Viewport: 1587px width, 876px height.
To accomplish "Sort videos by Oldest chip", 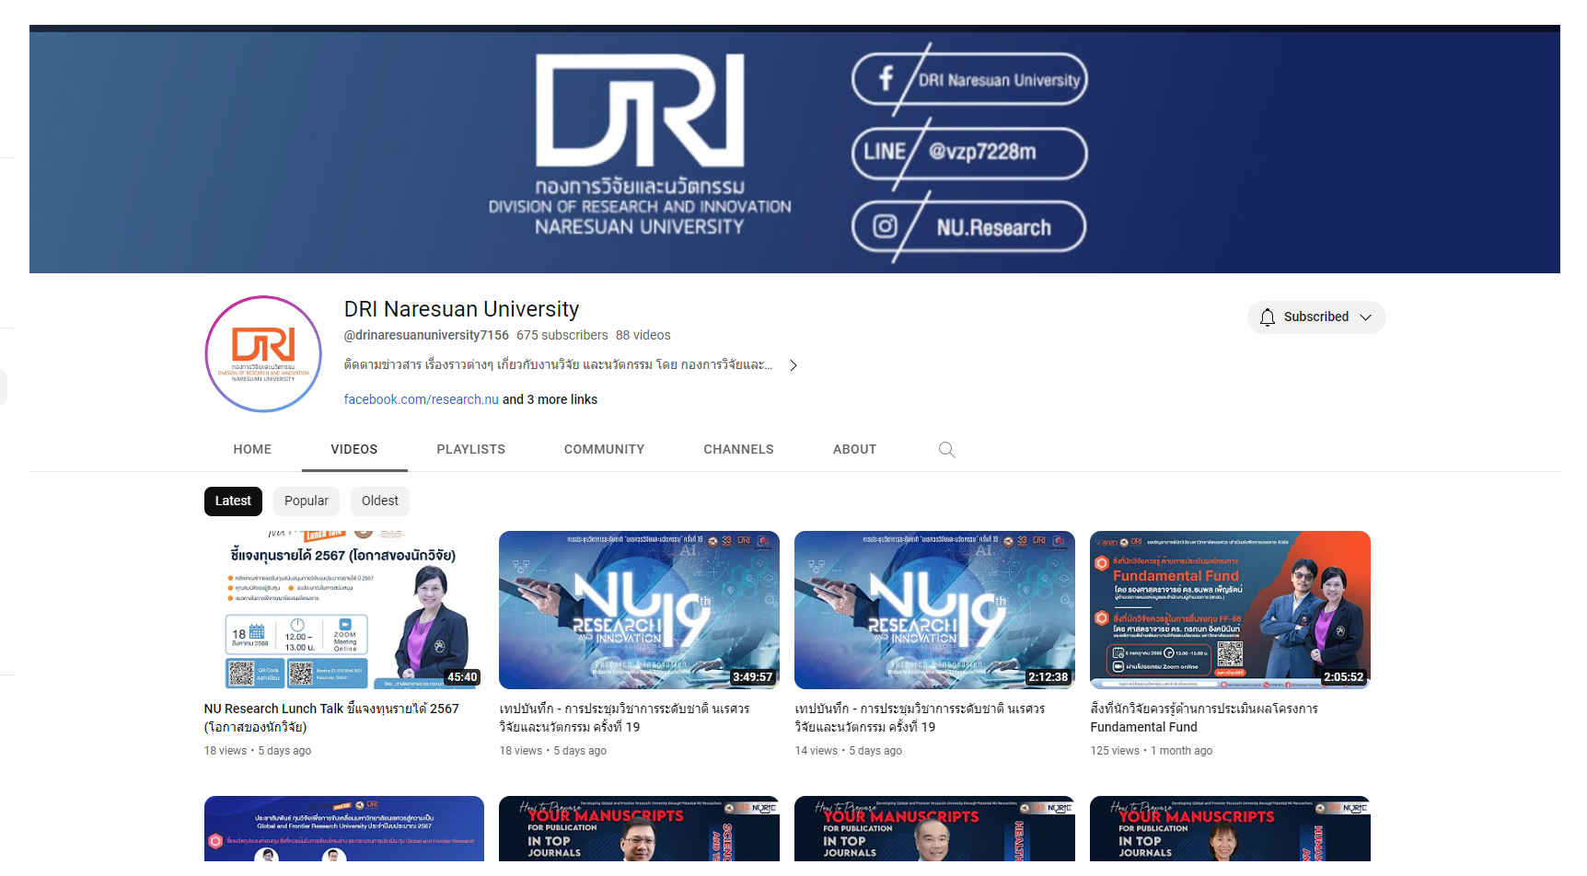I will 380,501.
